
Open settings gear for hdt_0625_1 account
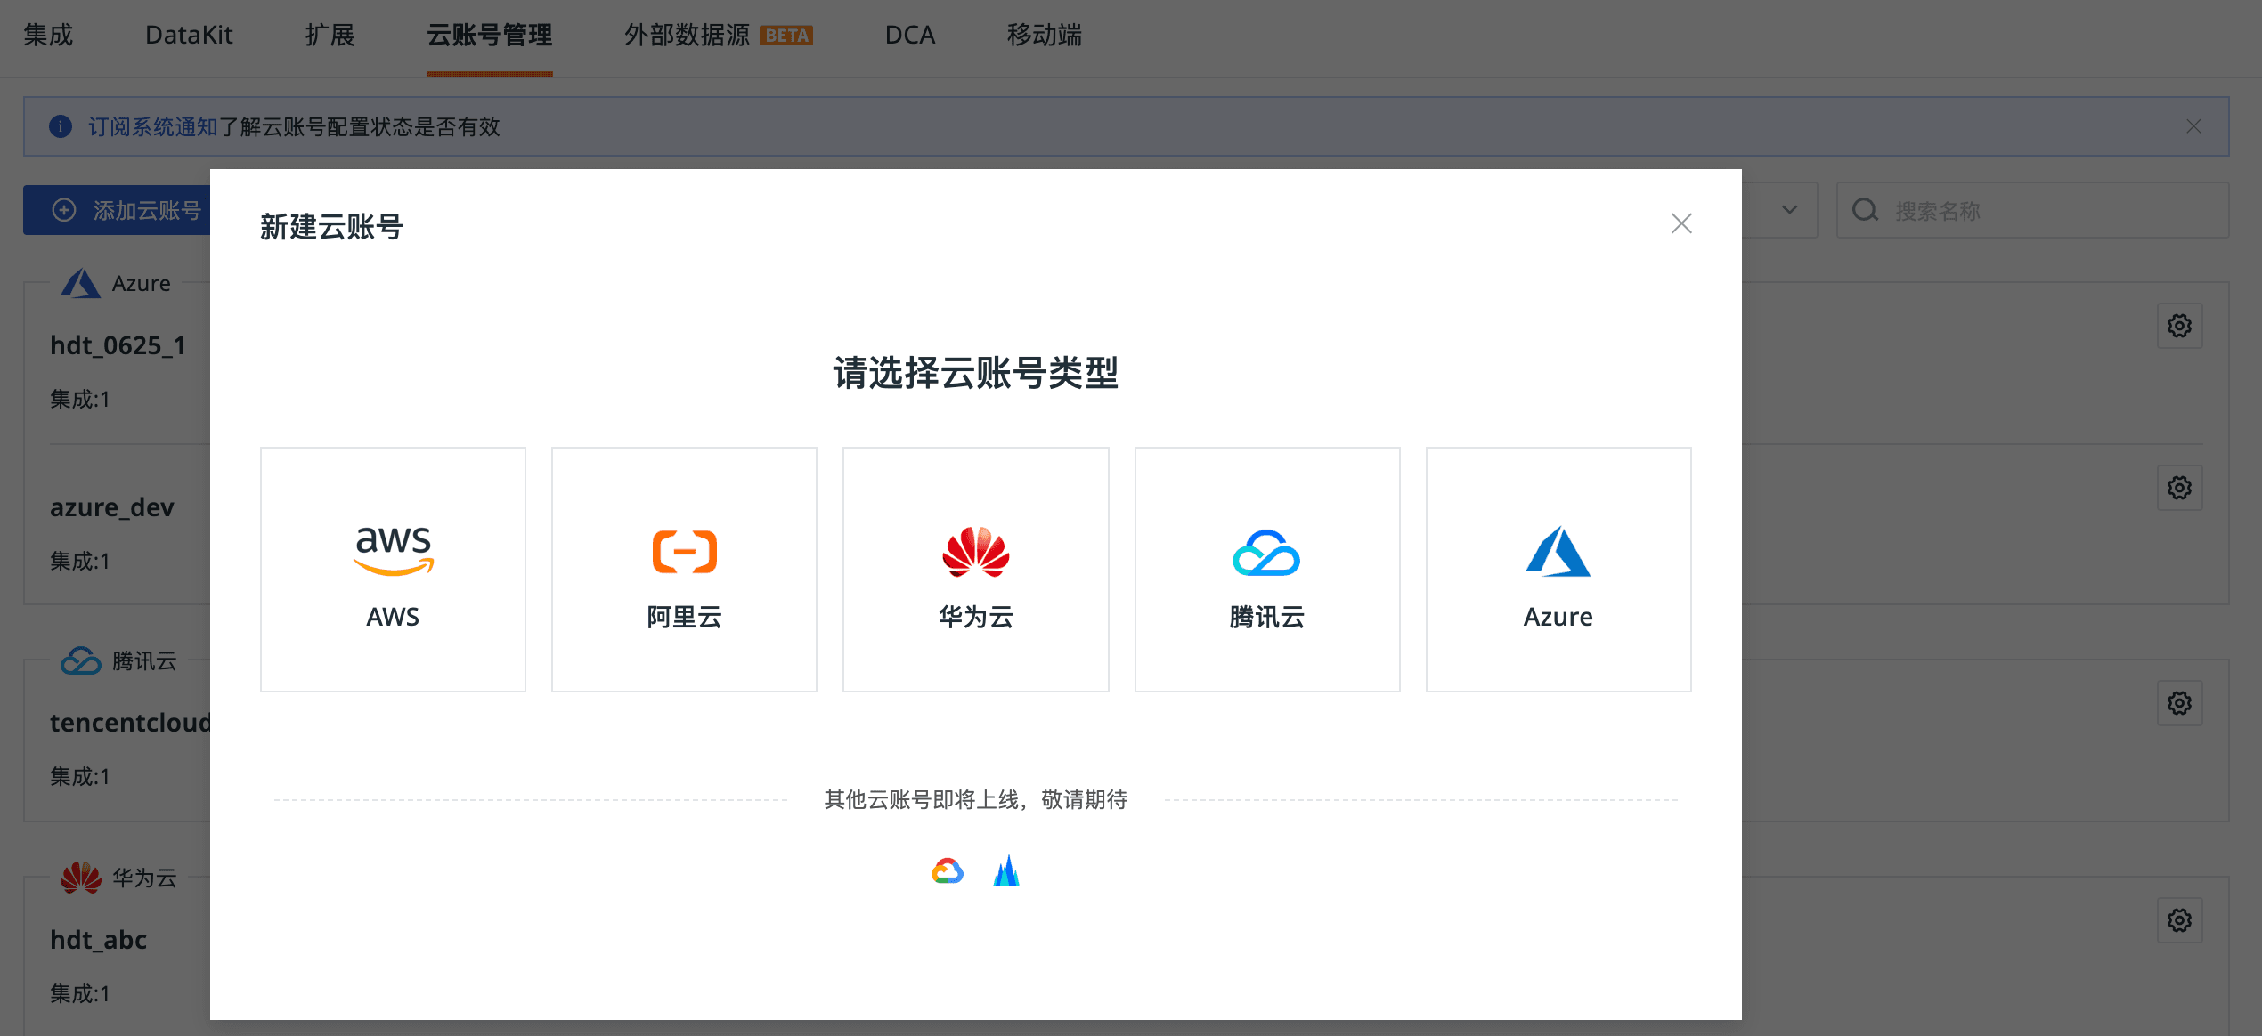click(x=2179, y=326)
